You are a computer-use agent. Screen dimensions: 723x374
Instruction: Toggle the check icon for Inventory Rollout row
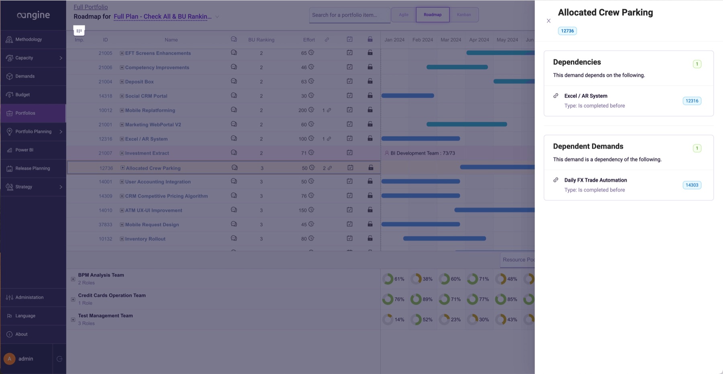click(x=349, y=238)
